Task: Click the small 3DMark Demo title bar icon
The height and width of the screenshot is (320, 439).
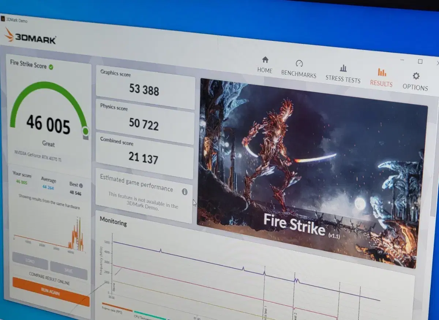Action: (x=3, y=19)
